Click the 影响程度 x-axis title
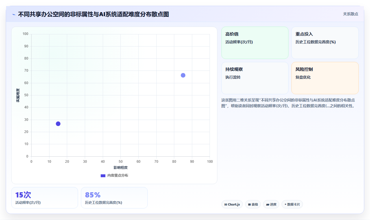 click(121, 168)
